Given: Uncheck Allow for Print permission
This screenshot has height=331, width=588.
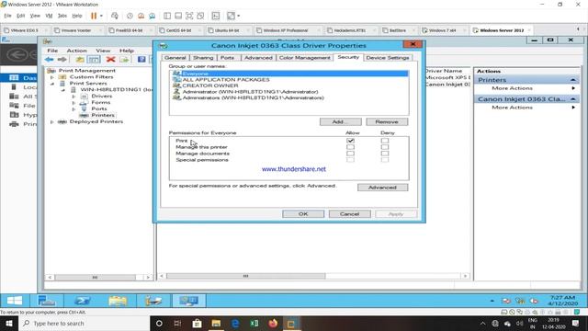Looking at the screenshot, I should (x=350, y=141).
